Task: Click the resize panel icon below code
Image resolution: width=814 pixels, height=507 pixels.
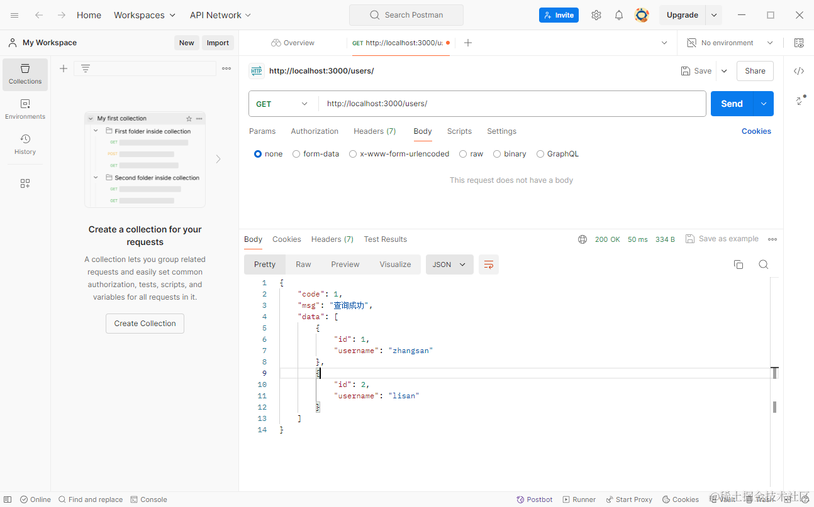Action: pyautogui.click(x=800, y=100)
